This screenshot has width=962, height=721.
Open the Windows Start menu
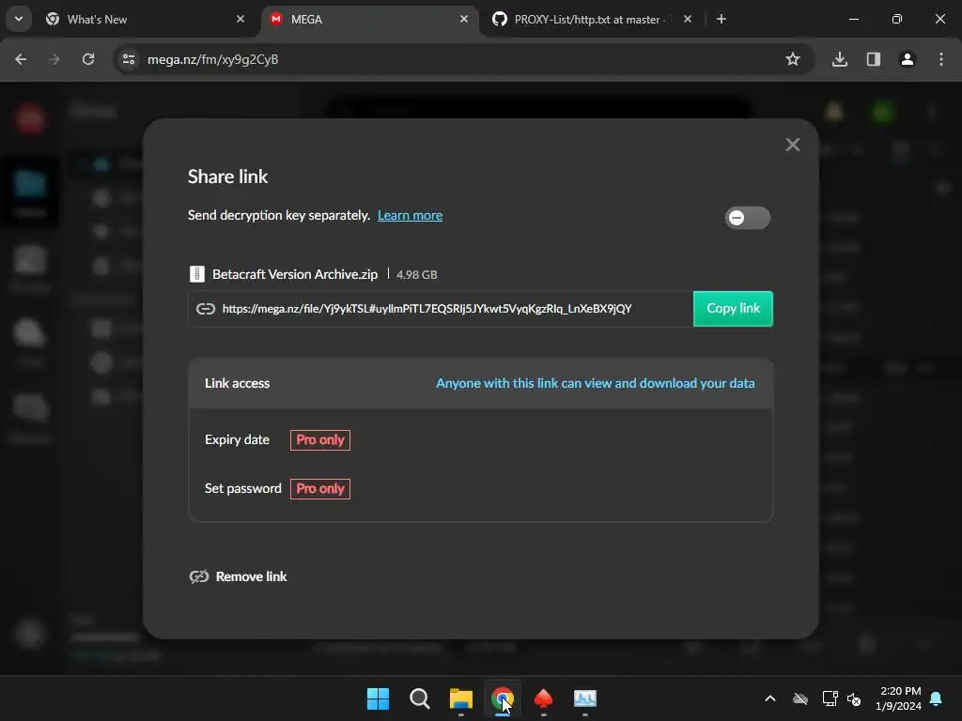tap(378, 698)
